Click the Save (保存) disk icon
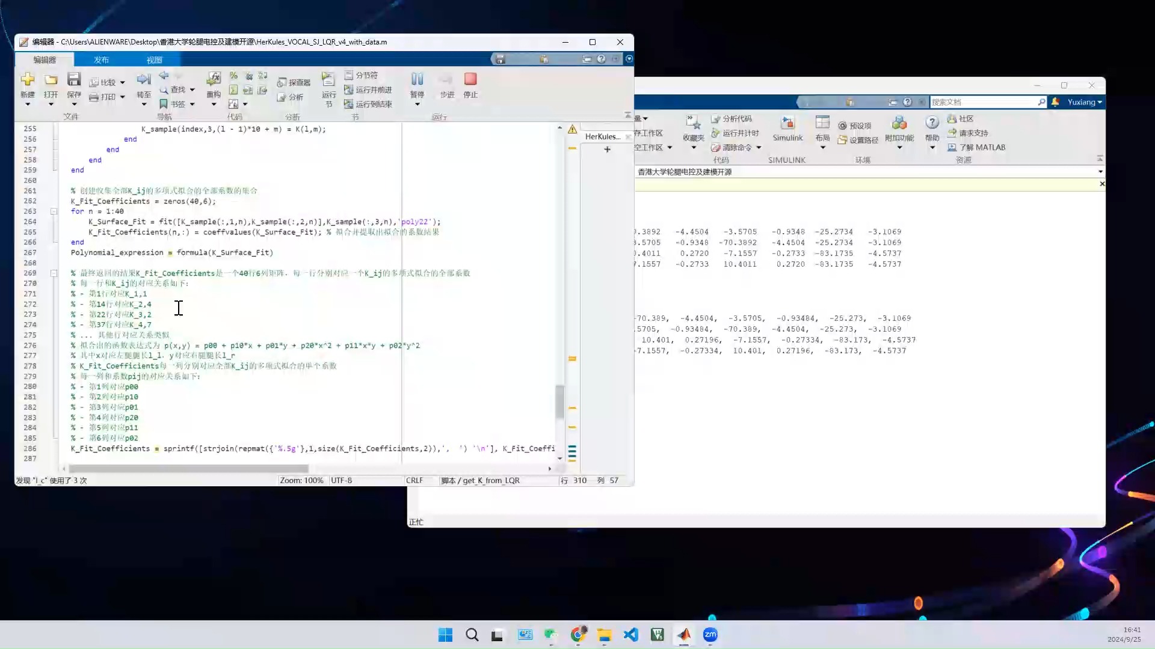 (74, 79)
